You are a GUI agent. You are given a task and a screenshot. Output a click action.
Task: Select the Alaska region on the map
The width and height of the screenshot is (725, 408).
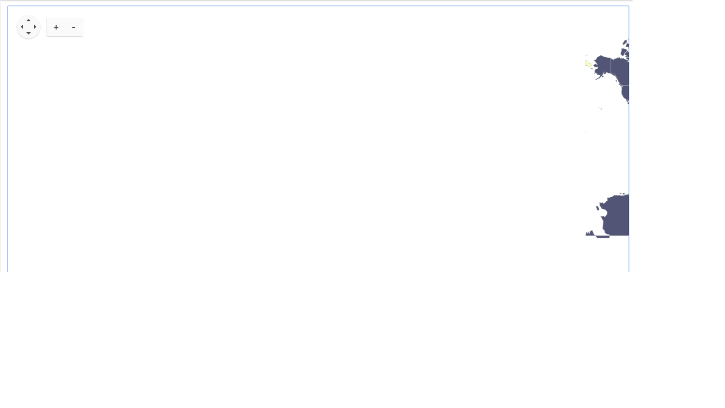coord(603,66)
